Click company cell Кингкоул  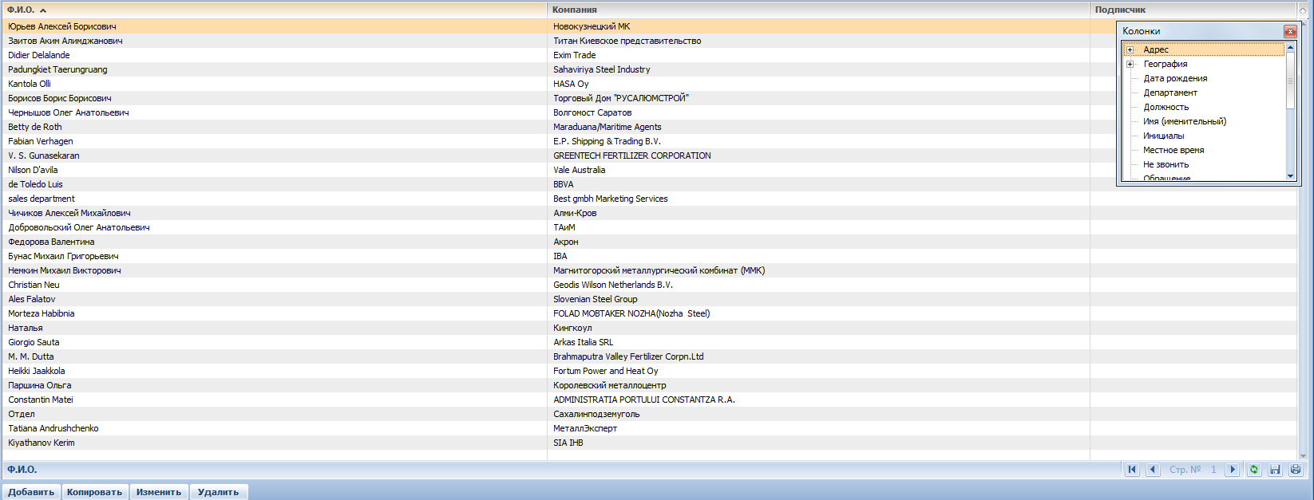click(818, 328)
